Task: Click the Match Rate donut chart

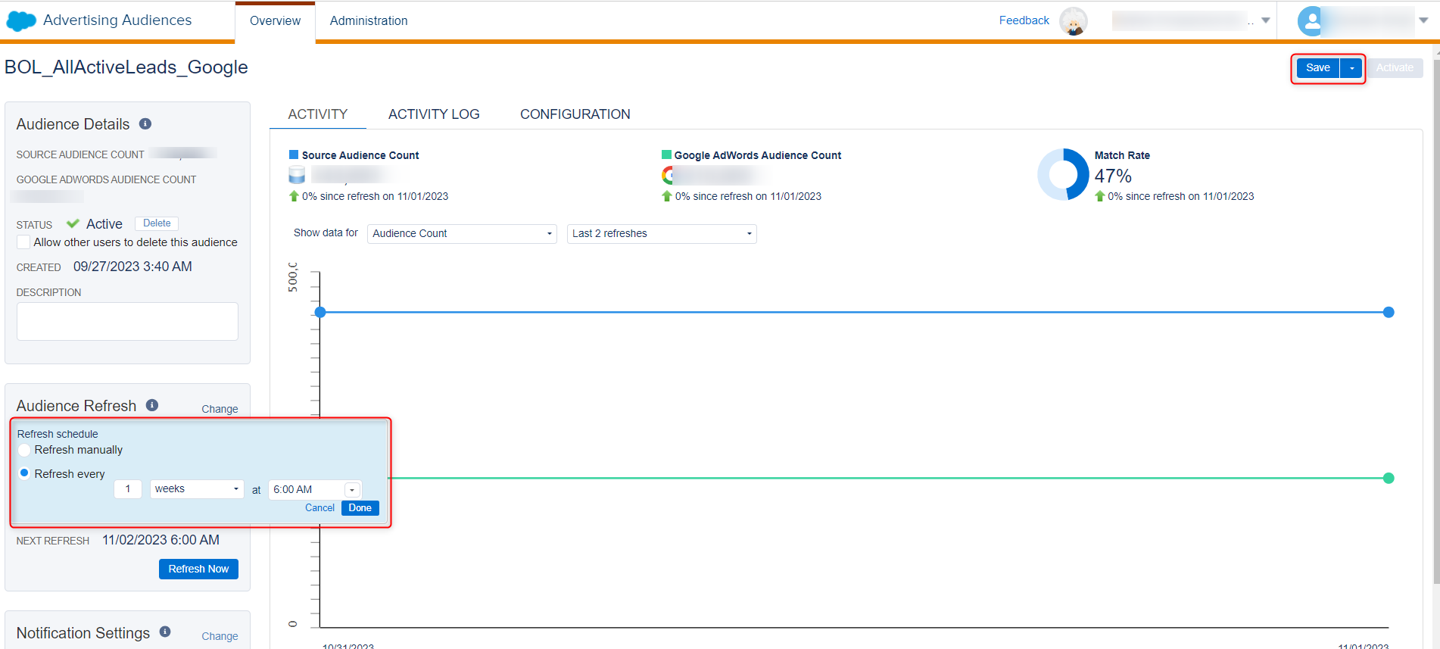Action: (1063, 174)
